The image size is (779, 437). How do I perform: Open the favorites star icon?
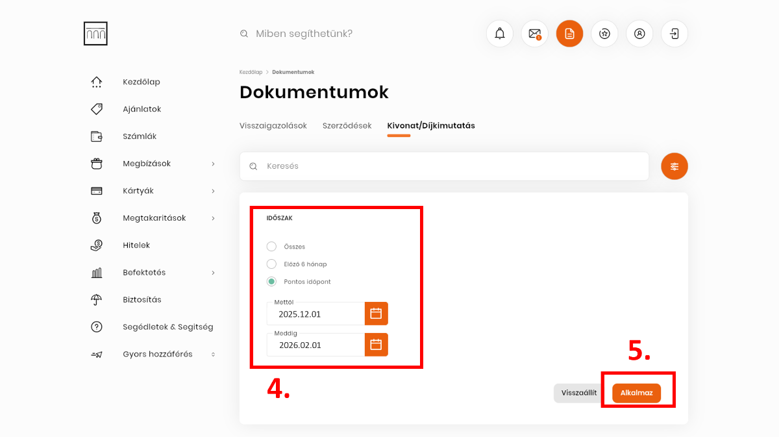604,34
